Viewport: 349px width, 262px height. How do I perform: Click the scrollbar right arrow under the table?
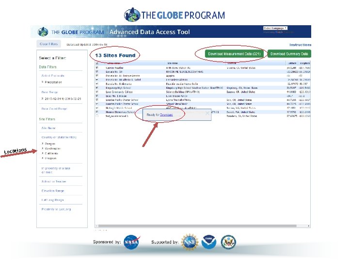(309, 226)
